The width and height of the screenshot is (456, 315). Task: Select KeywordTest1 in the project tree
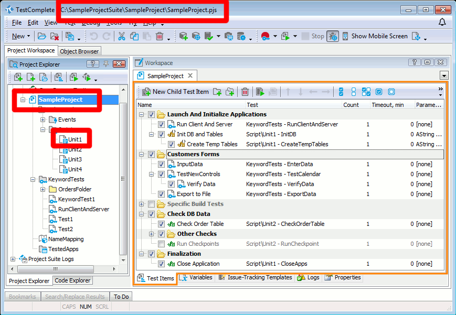point(76,199)
